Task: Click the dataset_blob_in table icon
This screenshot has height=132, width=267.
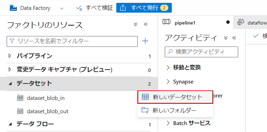Action: (x=20, y=98)
